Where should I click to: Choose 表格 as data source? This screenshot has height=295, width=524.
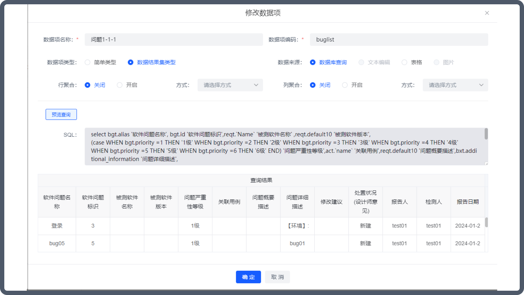[412, 62]
